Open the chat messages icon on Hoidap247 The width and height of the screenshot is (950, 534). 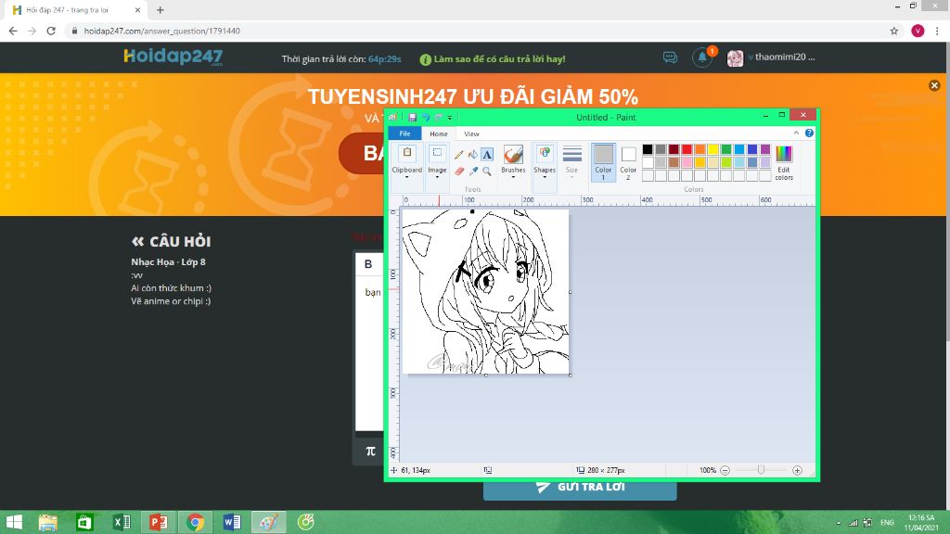point(670,57)
